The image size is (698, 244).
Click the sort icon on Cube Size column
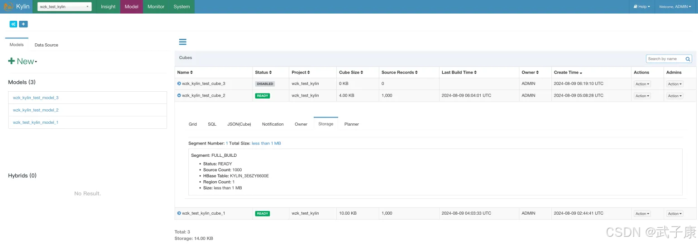click(x=362, y=73)
